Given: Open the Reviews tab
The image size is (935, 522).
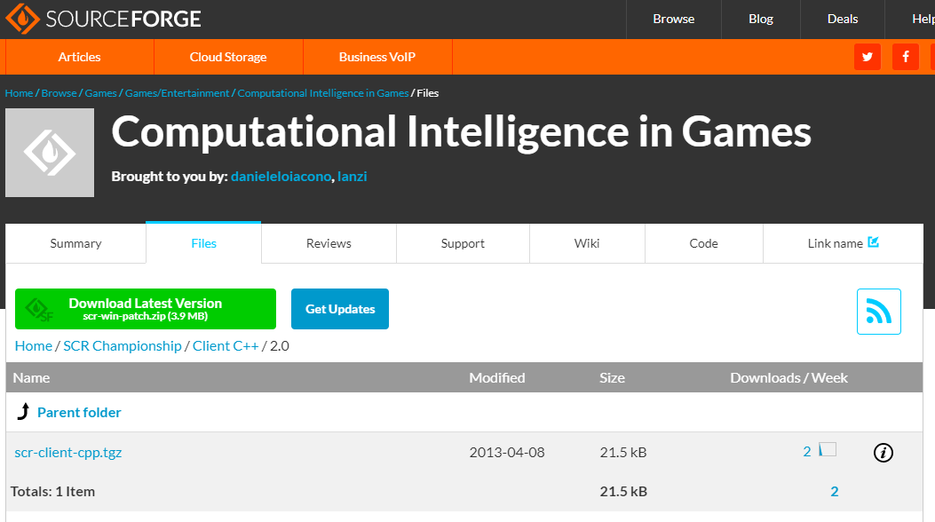Looking at the screenshot, I should click(329, 243).
